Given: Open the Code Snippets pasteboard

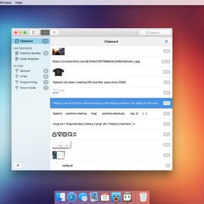Looking at the screenshot, I should click(x=31, y=59).
